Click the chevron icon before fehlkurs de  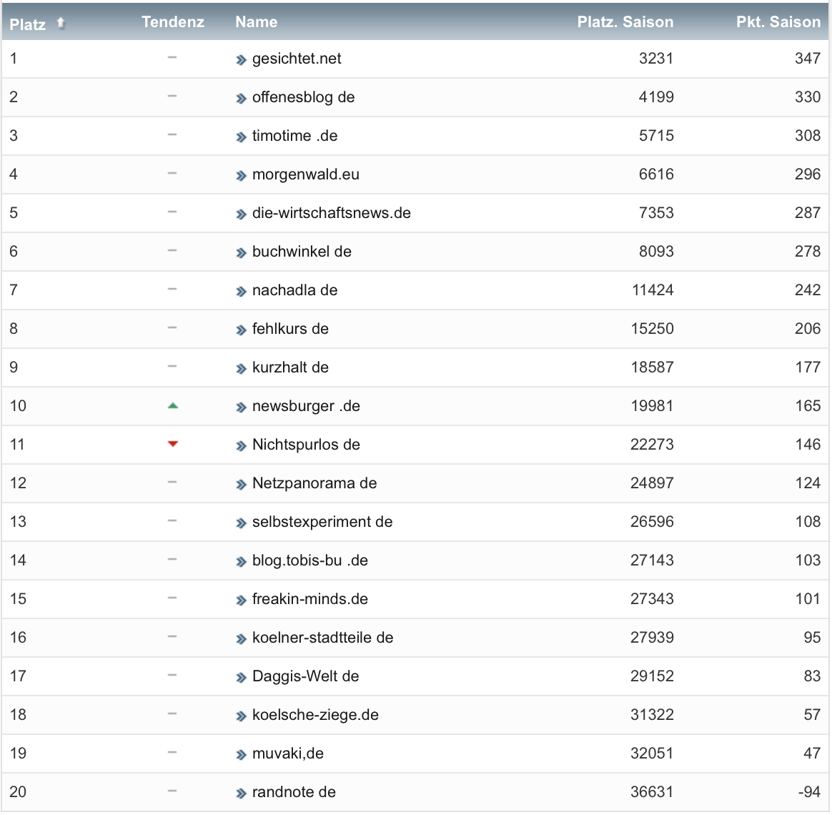coord(242,330)
